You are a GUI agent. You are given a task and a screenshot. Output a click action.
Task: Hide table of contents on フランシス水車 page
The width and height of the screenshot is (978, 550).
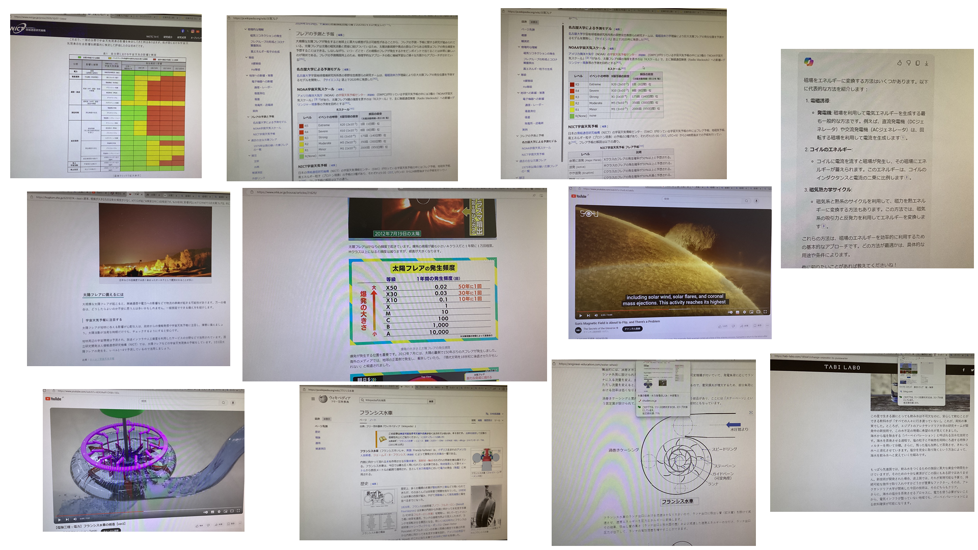[327, 419]
